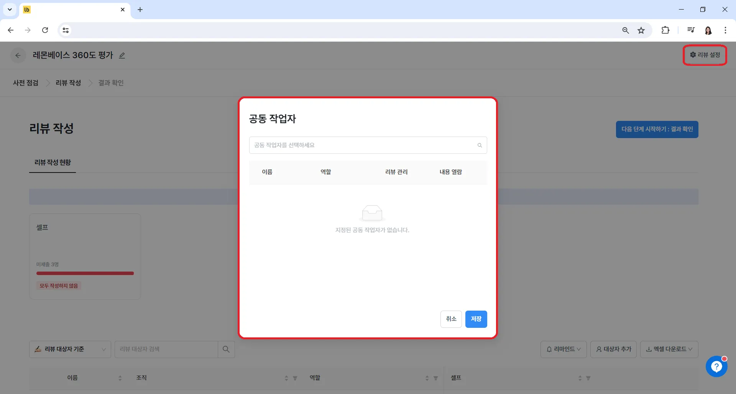The height and width of the screenshot is (394, 736).
Task: Click the browser back arrow
Action: (11, 30)
